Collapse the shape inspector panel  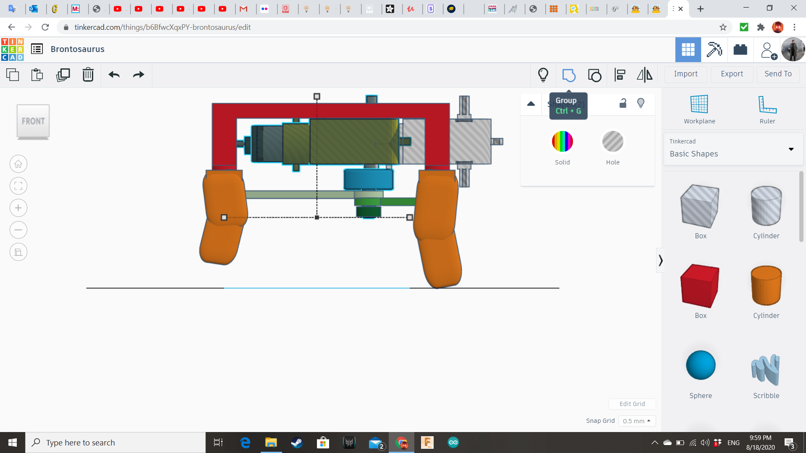[x=531, y=104]
